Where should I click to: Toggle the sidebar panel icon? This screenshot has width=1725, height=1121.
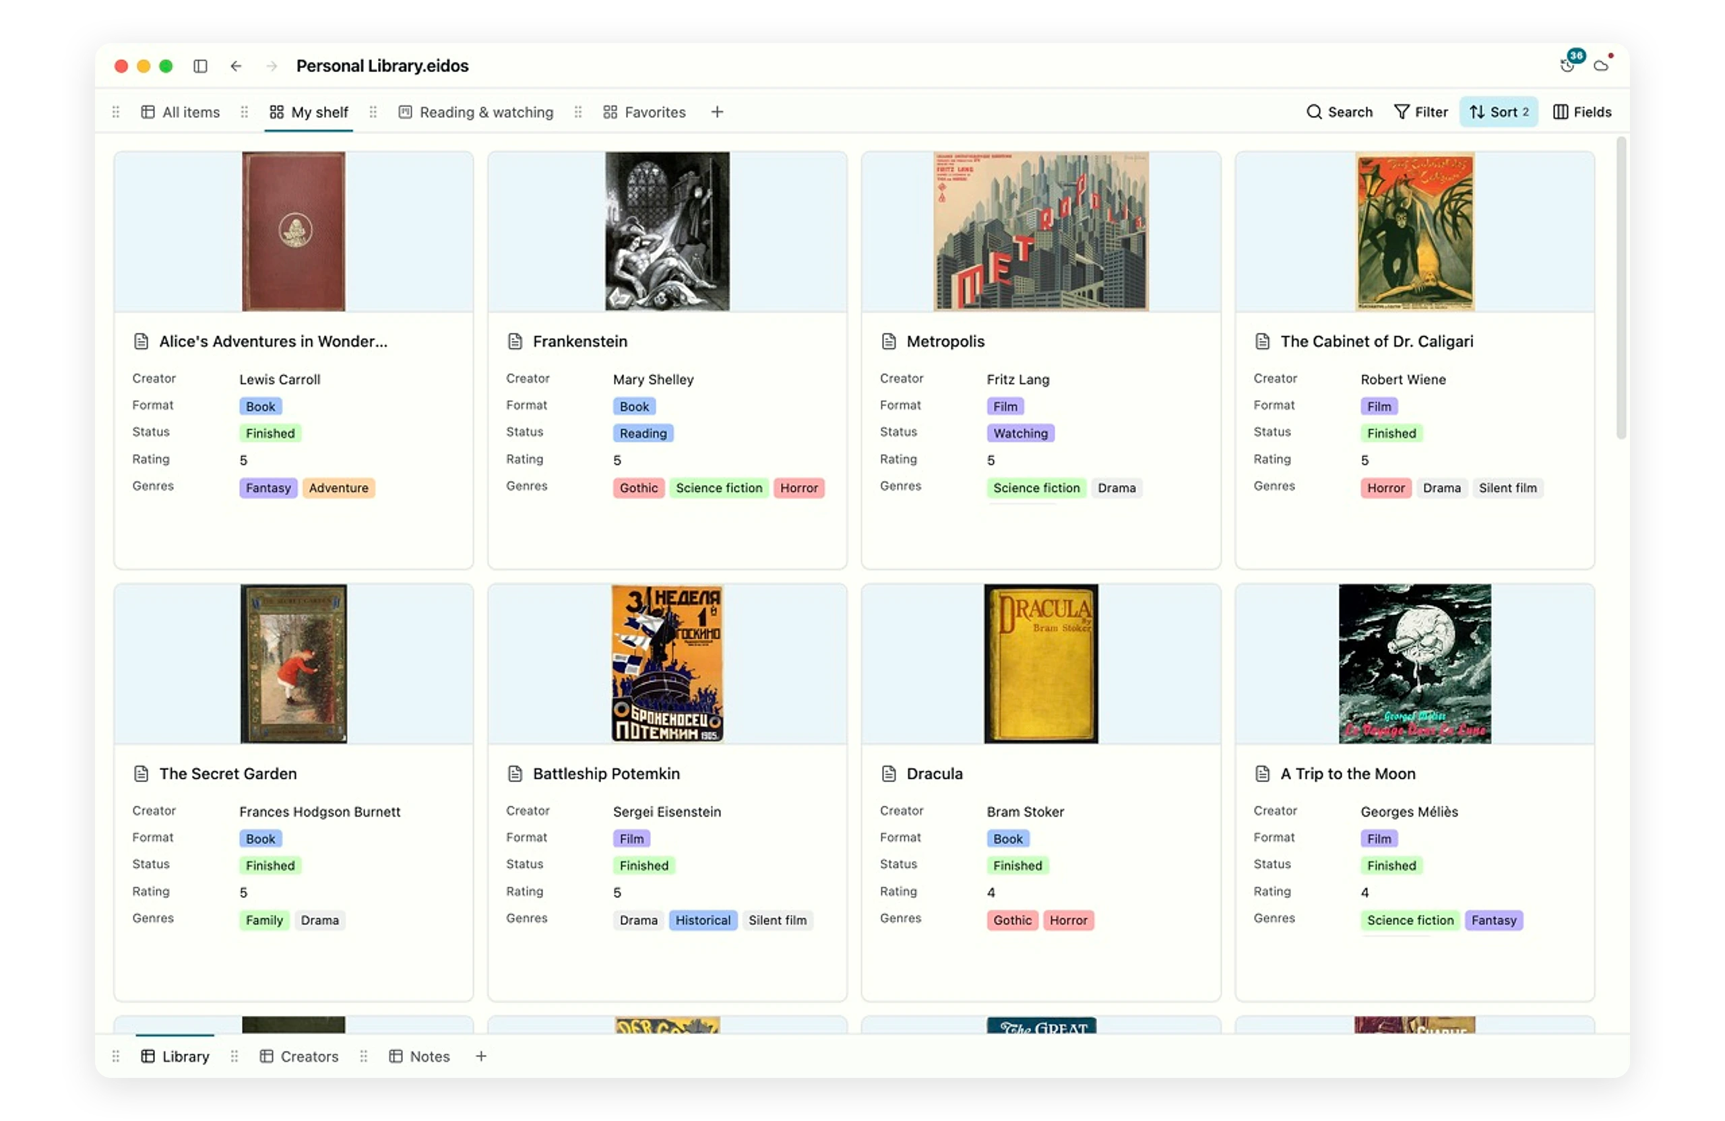point(201,66)
